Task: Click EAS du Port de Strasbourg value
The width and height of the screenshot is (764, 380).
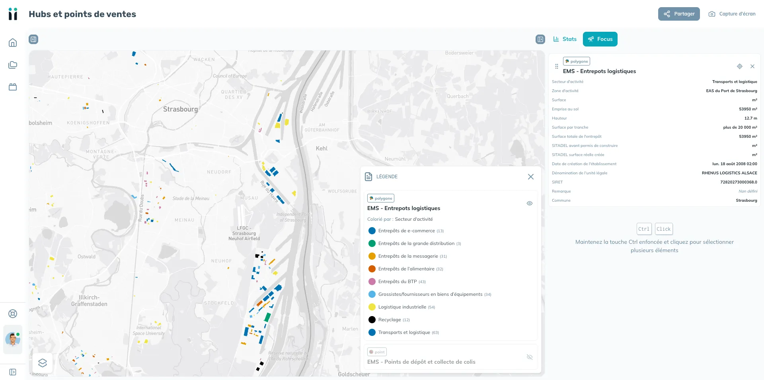Action: (731, 91)
